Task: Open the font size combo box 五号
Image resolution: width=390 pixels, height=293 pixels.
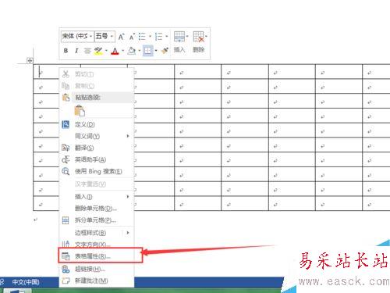Action: (105, 36)
